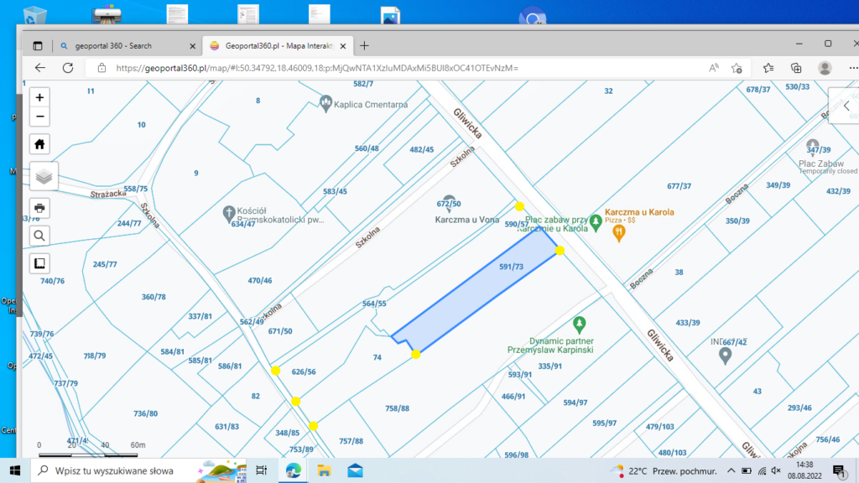Click the grey pin near 667/42
The height and width of the screenshot is (483, 859).
725,356
